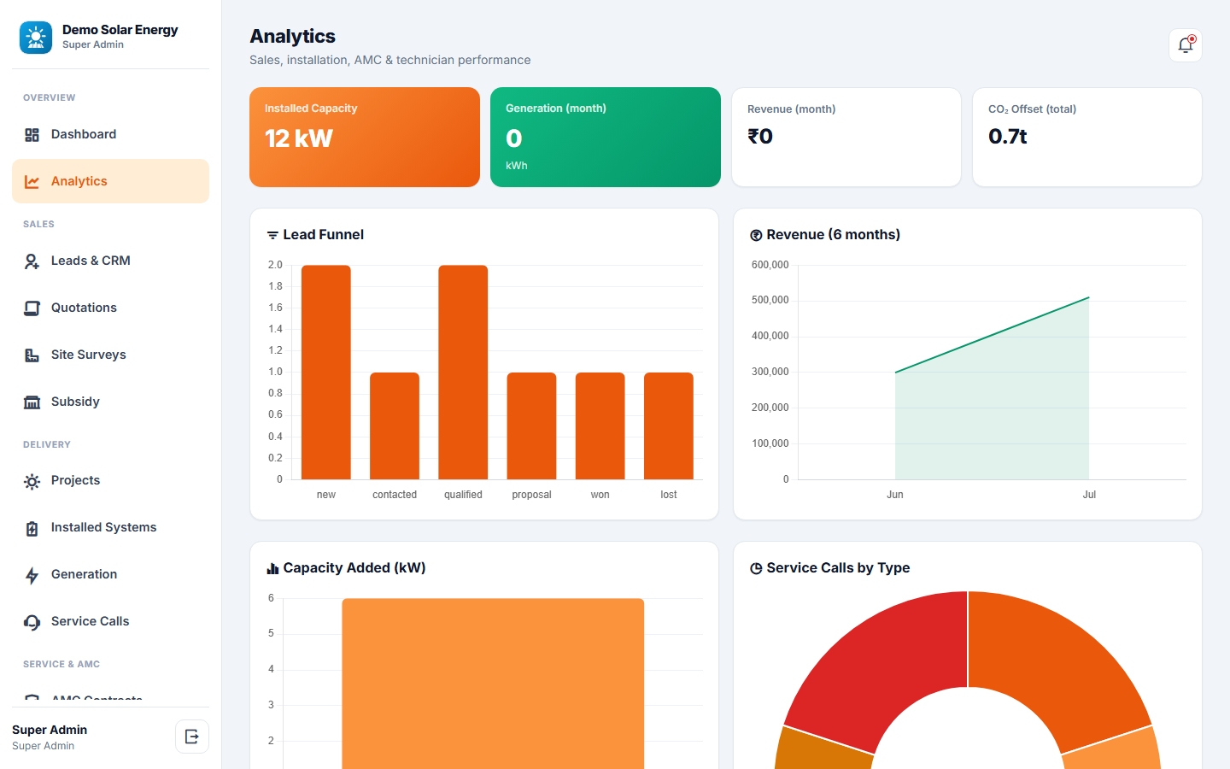1230x769 pixels.
Task: Click the 500,000 axis label on revenue chart
Action: tap(770, 300)
